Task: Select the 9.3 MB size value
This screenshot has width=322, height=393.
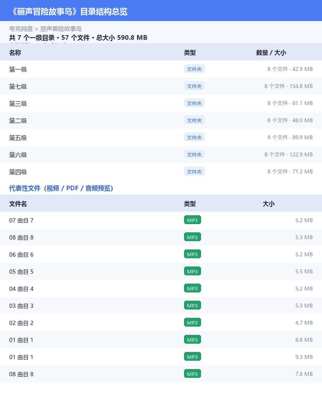Action: pos(304,357)
